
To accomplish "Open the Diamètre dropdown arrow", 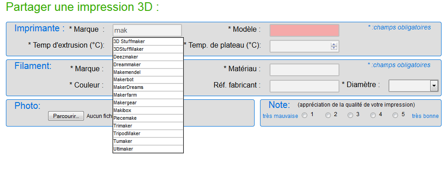I will (434, 85).
